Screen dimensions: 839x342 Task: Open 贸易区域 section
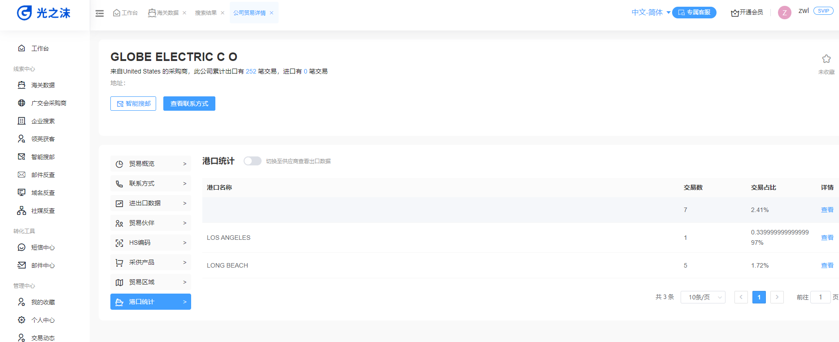tap(151, 282)
